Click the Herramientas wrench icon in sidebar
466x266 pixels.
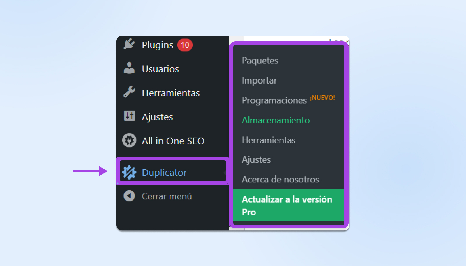click(129, 92)
